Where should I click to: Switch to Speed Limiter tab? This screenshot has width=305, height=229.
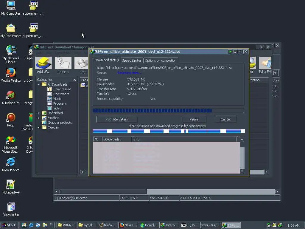point(132,61)
